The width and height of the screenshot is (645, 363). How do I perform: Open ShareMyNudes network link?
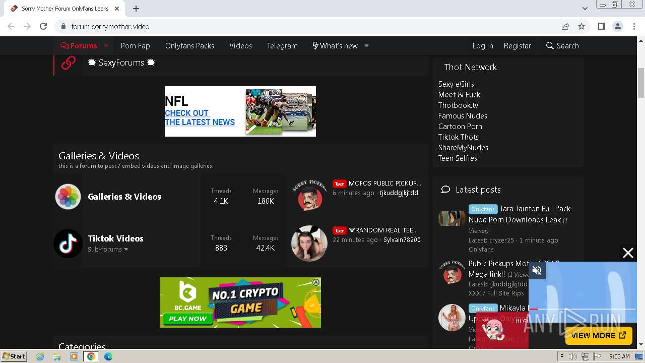463,148
